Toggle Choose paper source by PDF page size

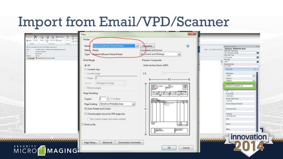86,114
